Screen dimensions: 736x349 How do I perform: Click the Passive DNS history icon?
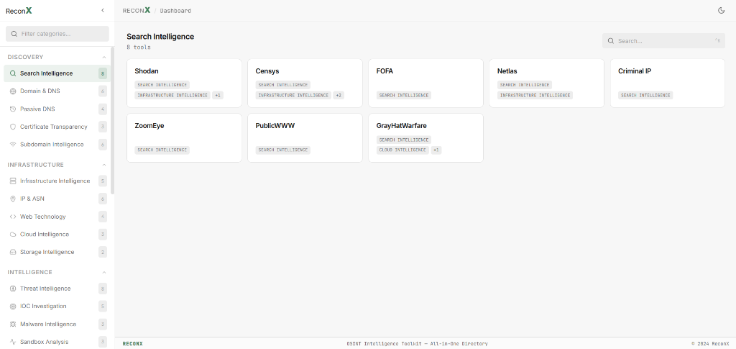point(13,109)
